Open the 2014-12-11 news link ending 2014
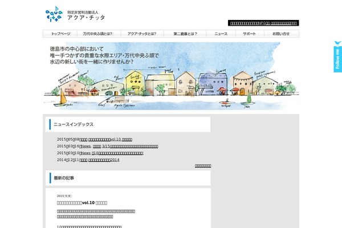 (104, 160)
